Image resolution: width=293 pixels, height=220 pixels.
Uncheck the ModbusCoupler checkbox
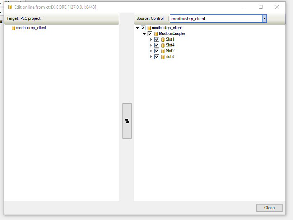150,34
